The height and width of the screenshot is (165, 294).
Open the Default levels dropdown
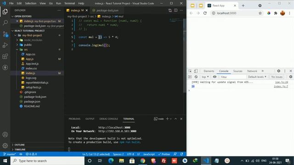point(257,77)
